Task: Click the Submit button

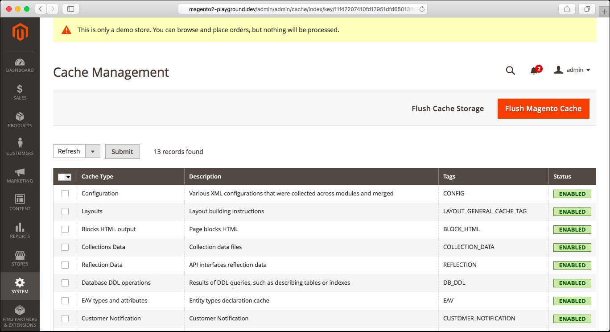Action: (x=123, y=151)
